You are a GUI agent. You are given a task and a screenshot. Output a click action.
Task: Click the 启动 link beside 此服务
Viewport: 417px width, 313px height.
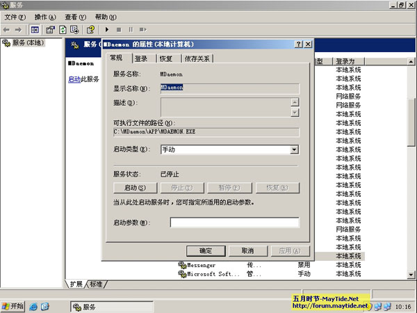74,79
